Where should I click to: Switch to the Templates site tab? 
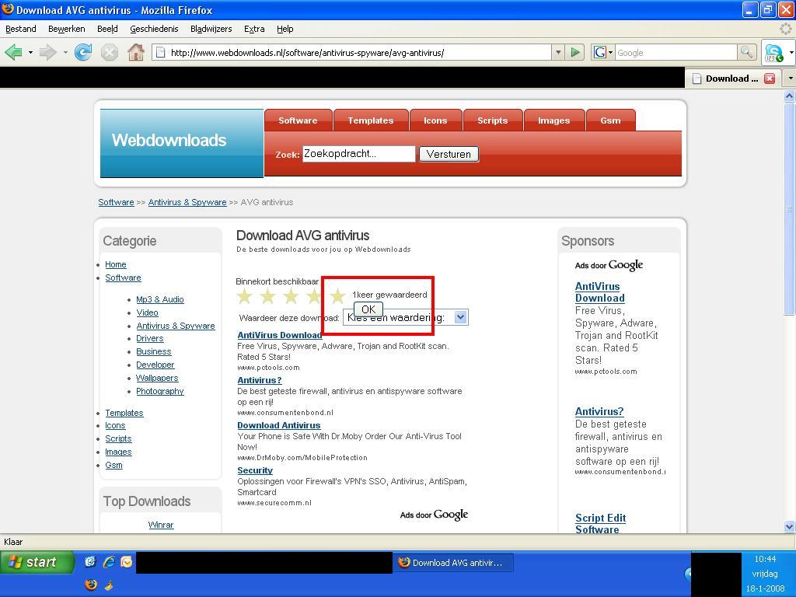click(371, 120)
